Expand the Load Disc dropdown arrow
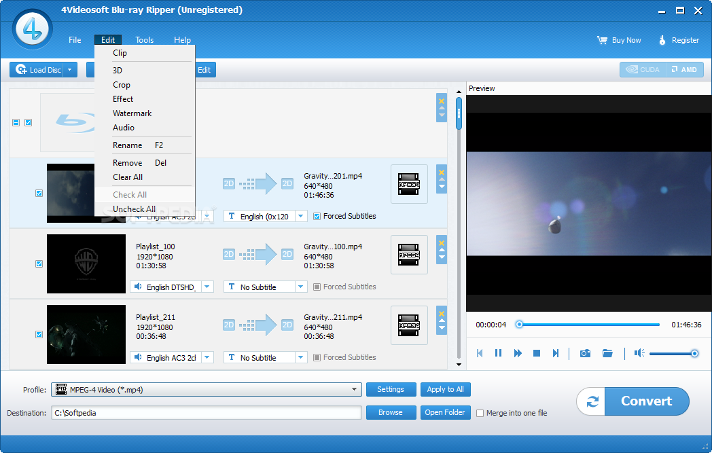Viewport: 712px width, 453px height. (x=70, y=70)
